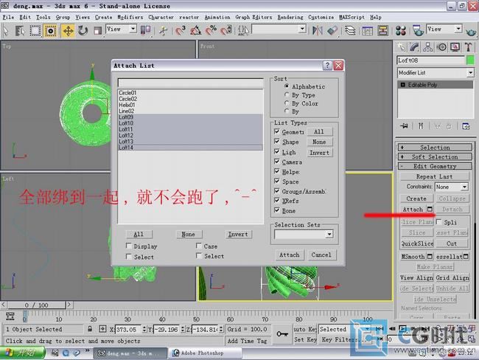The width and height of the screenshot is (479, 360).
Task: Uncheck the Camera list type
Action: point(277,162)
